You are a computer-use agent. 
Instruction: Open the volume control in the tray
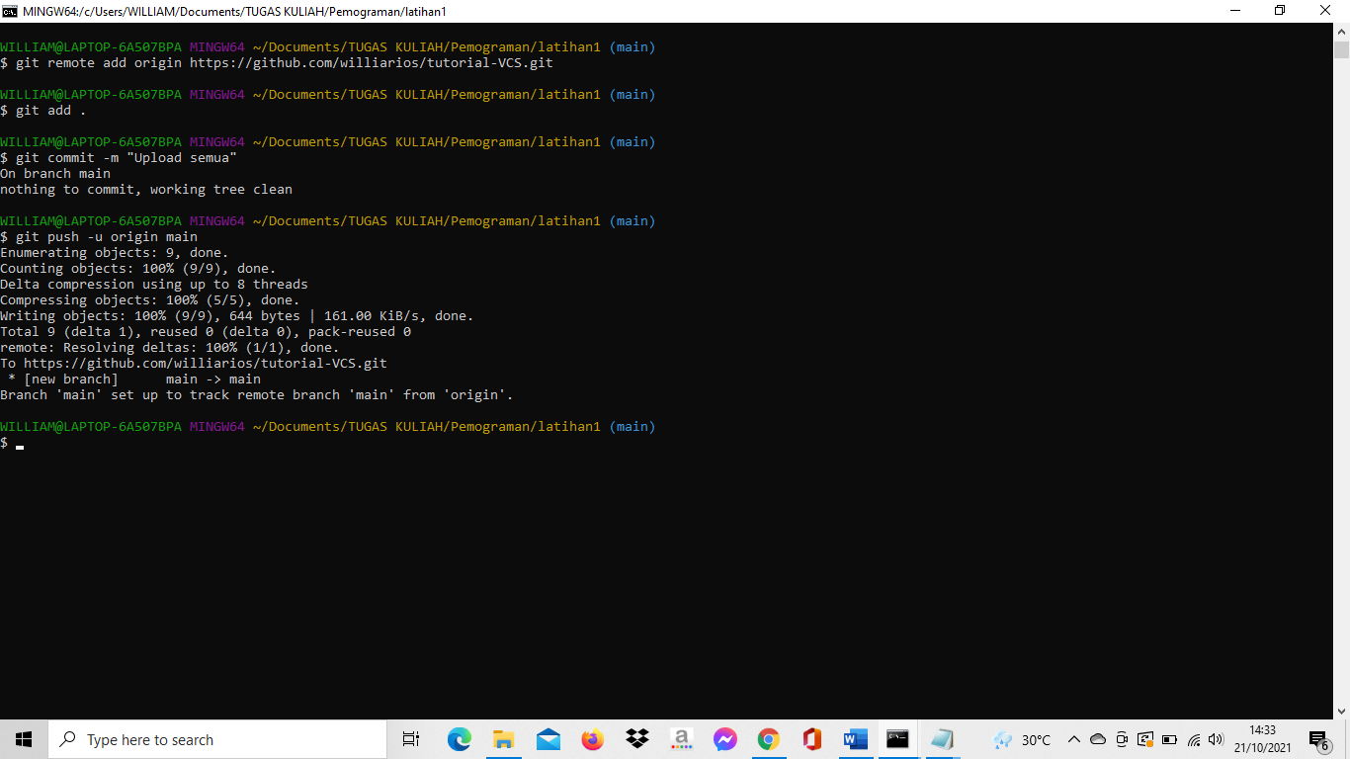(1216, 739)
